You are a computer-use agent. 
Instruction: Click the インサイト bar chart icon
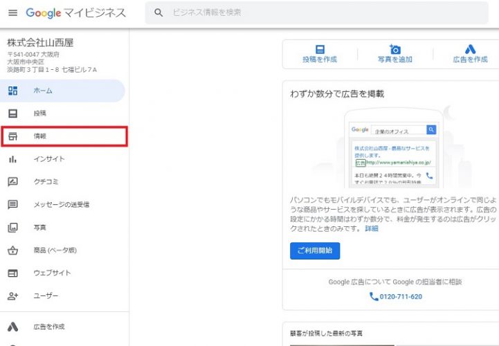tap(12, 159)
